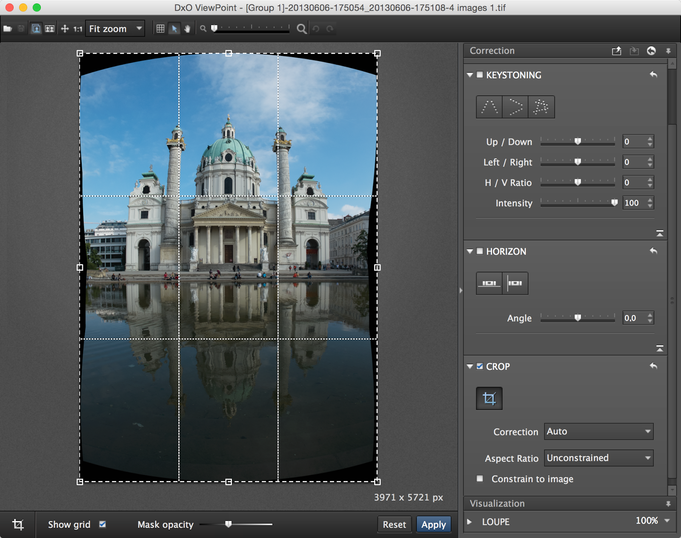681x538 pixels.
Task: Click the small zoom-out magnifier
Action: click(x=203, y=29)
